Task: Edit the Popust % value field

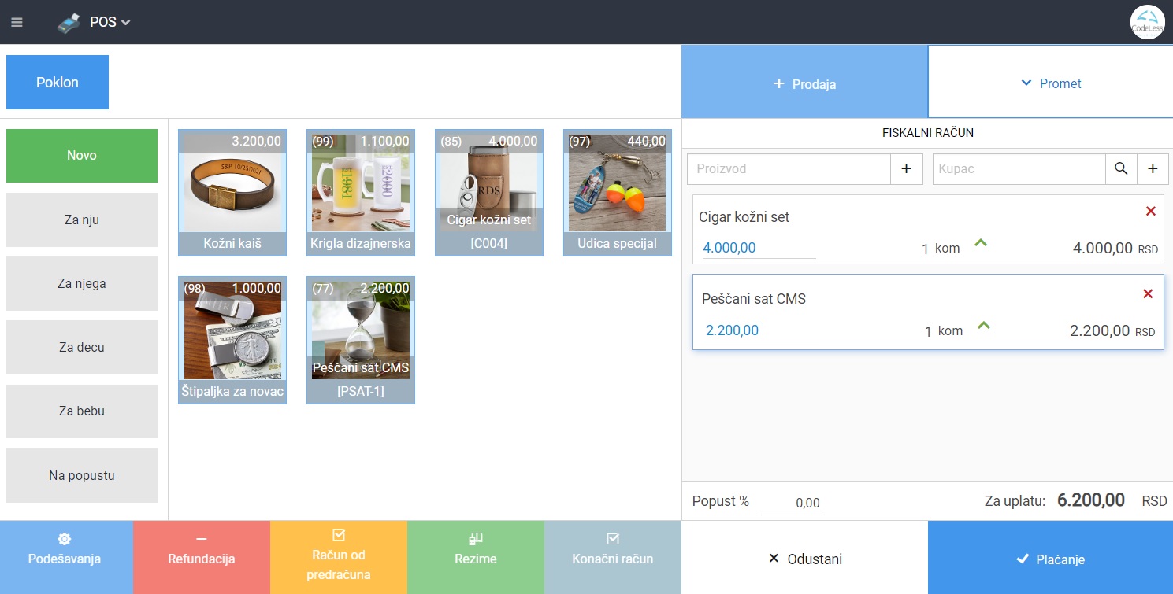Action: tap(790, 503)
